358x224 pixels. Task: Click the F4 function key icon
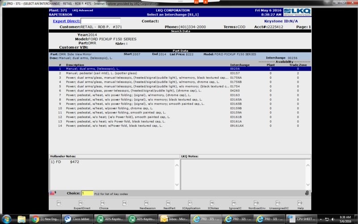coord(125,203)
